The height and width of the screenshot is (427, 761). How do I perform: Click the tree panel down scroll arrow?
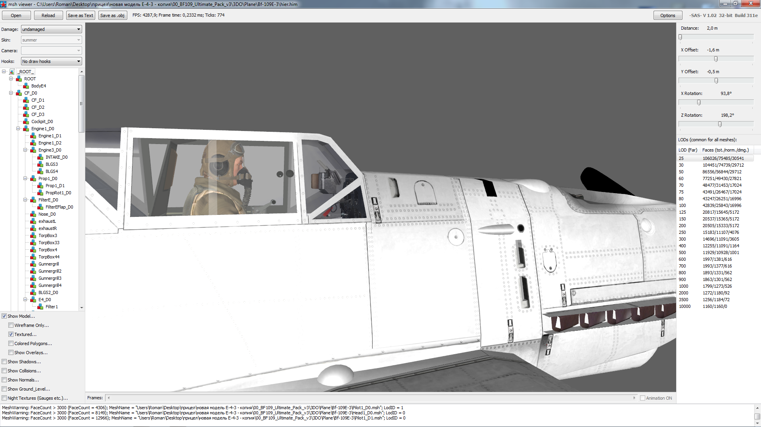click(82, 307)
